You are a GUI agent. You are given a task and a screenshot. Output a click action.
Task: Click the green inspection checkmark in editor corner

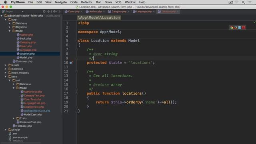coord(254,22)
